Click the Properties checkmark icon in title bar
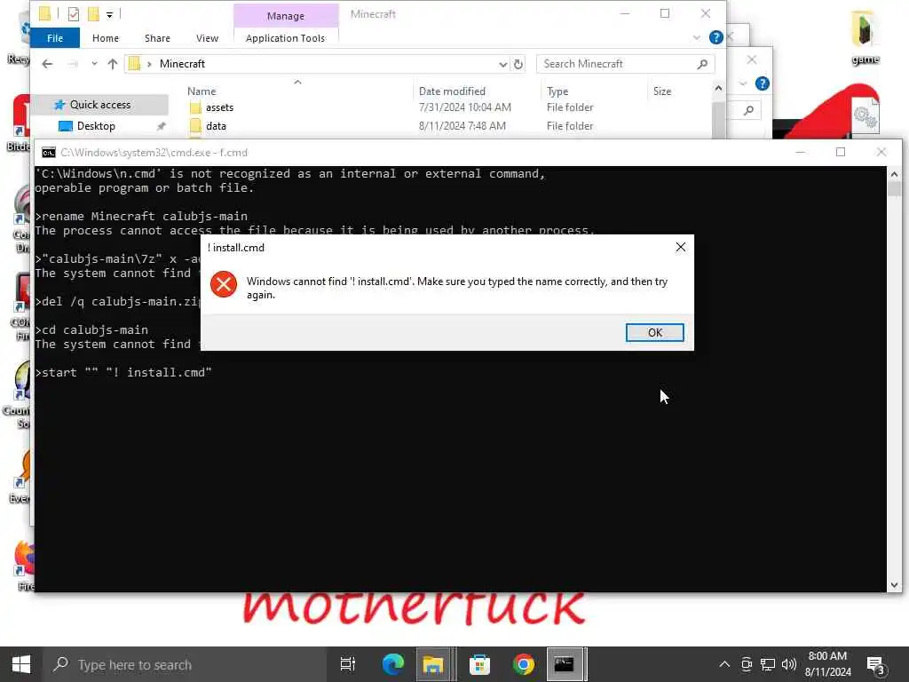 pyautogui.click(x=73, y=14)
